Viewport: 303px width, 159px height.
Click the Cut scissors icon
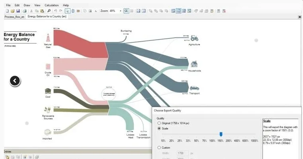[x=31, y=11]
